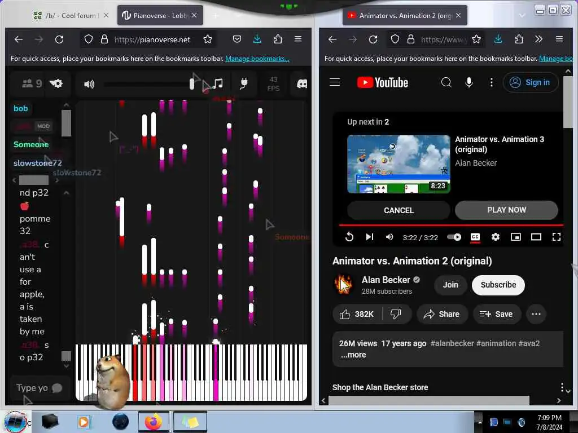578x433 pixels.
Task: Open Pocket icon in left browser
Action: 237,39
